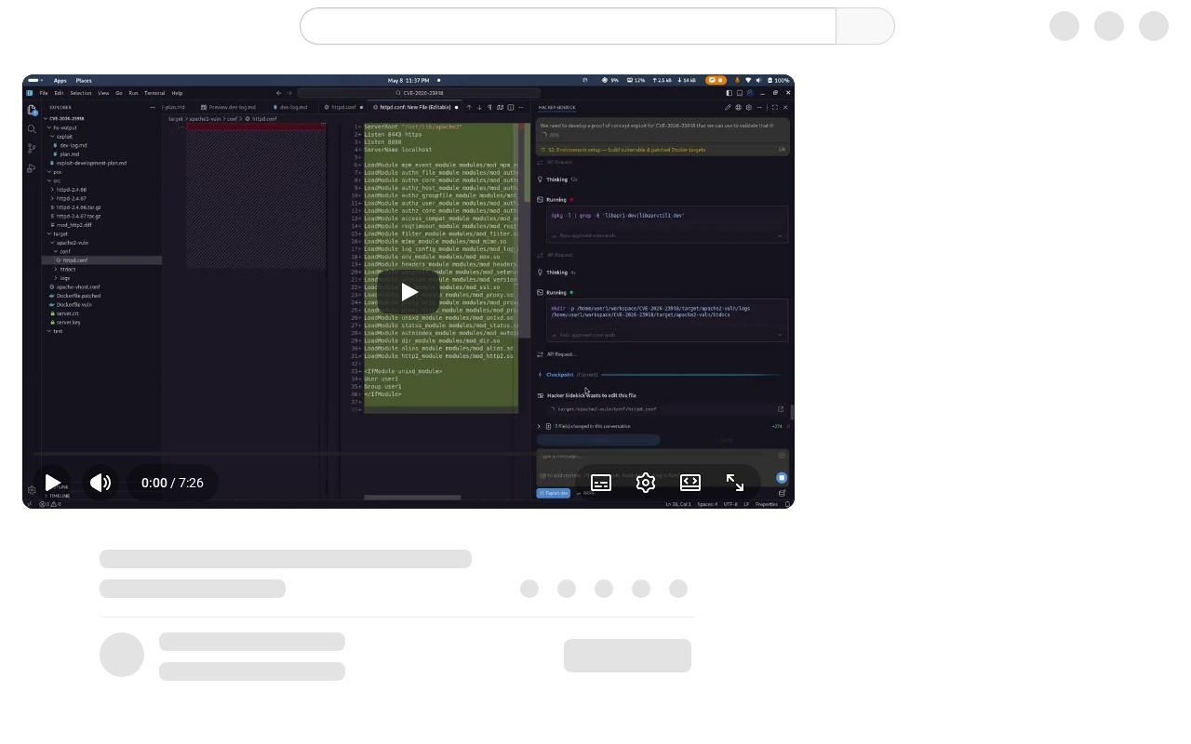Click the search button beside the search field
Viewport: 1191px width, 744px height.
click(x=865, y=26)
